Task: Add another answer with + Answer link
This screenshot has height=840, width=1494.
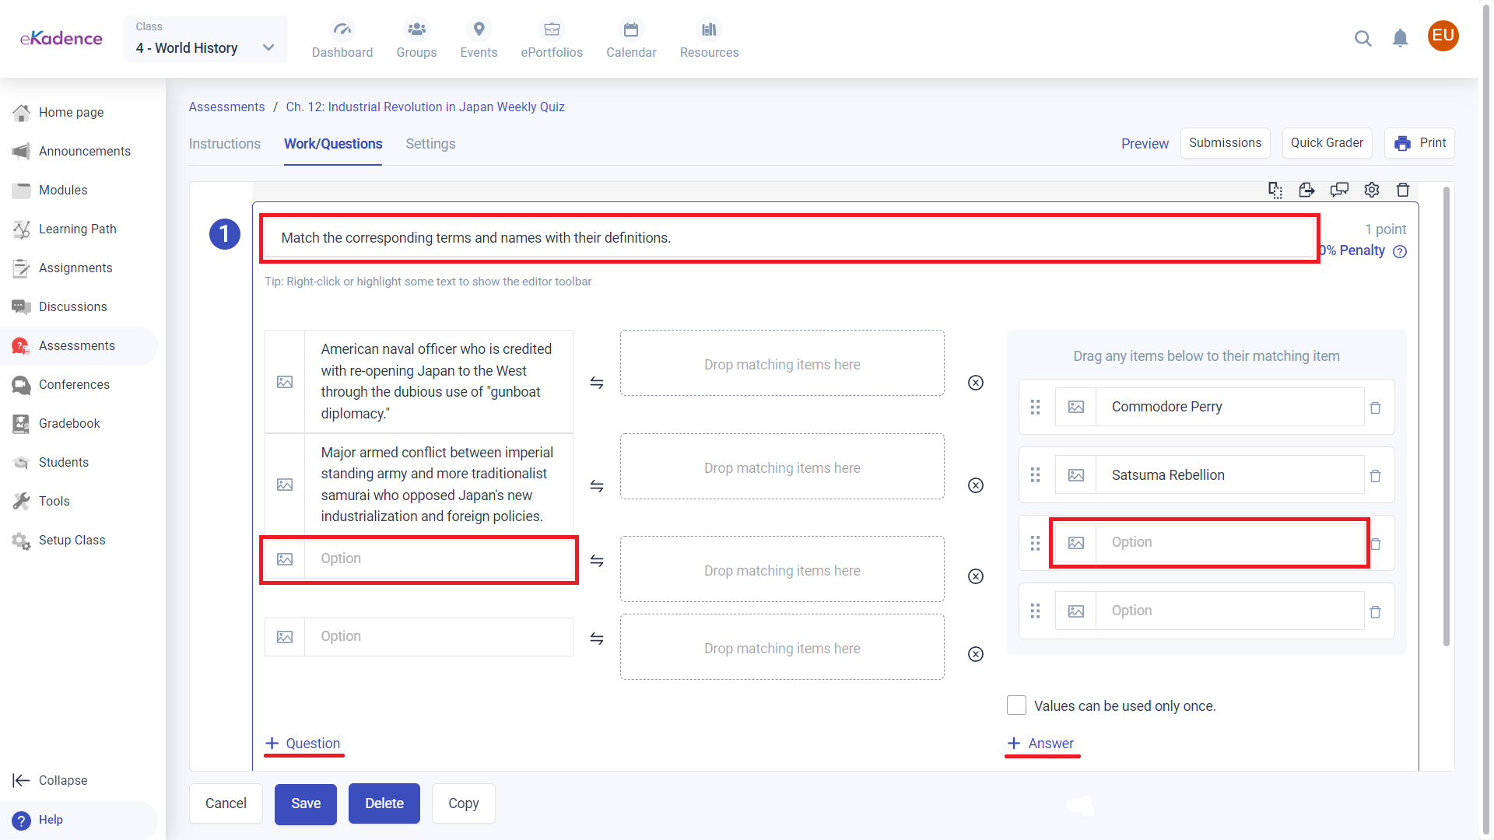Action: click(x=1041, y=744)
